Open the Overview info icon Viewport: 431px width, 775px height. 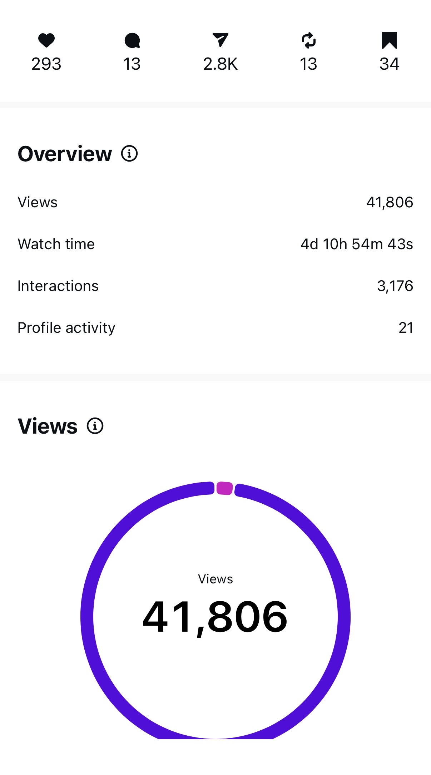coord(129,154)
